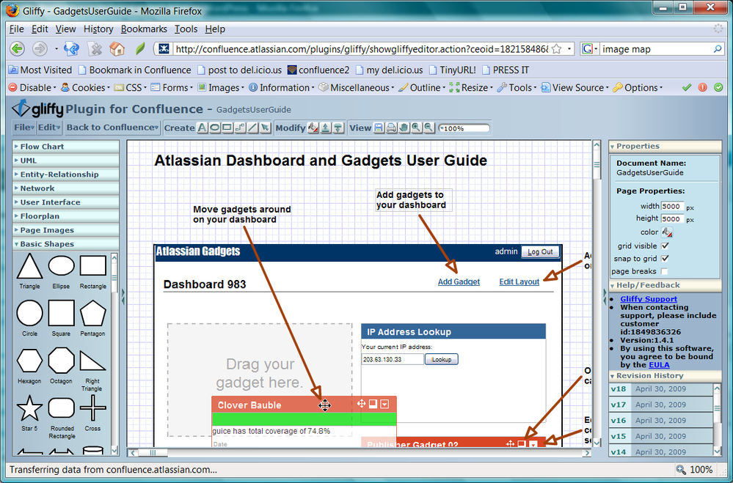Open Firefox Bookmarks menu
The width and height of the screenshot is (733, 483).
144,29
